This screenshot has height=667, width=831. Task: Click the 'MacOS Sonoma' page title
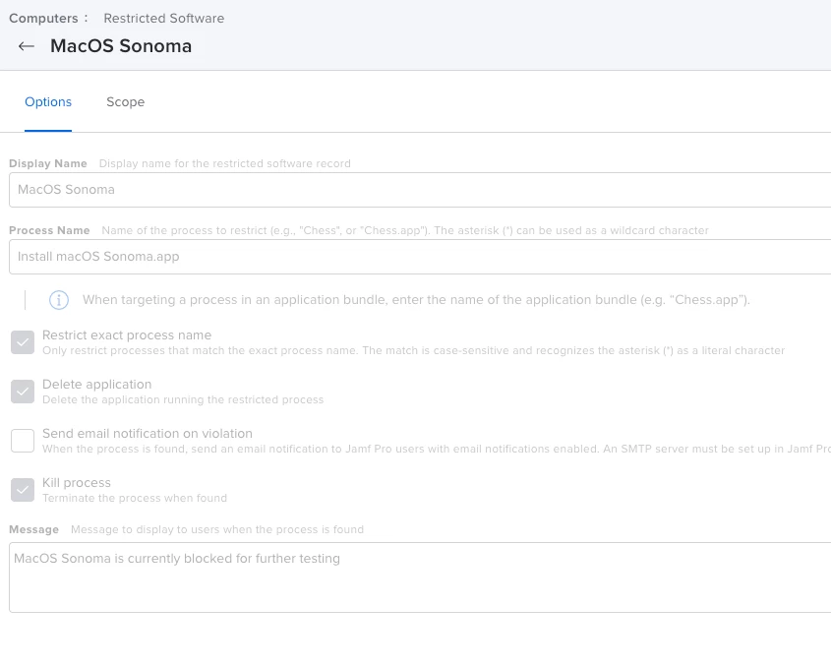click(x=121, y=46)
